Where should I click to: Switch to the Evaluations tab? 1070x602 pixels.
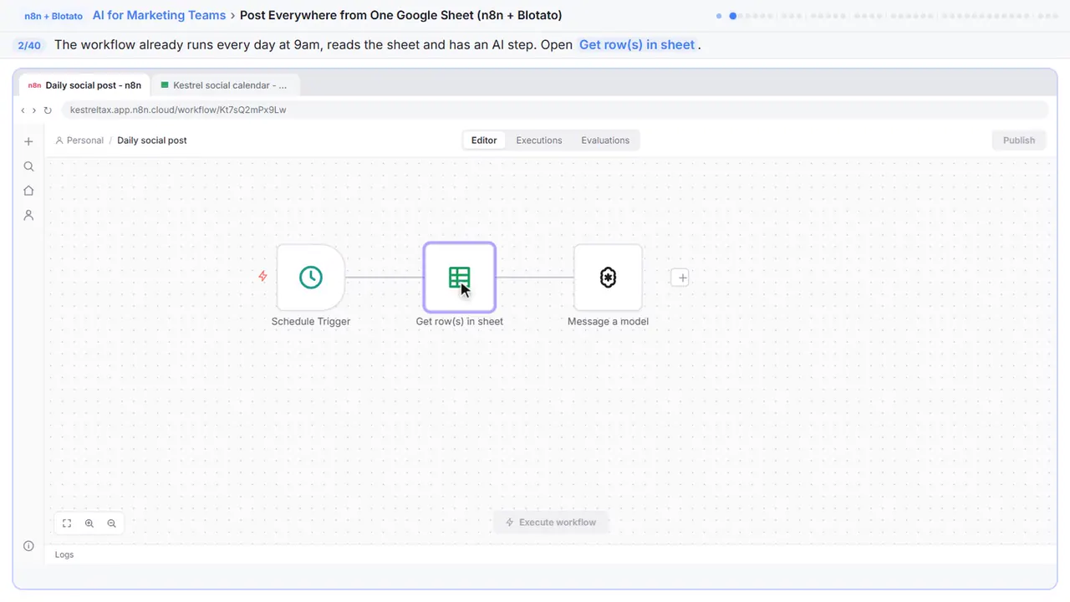pos(605,140)
